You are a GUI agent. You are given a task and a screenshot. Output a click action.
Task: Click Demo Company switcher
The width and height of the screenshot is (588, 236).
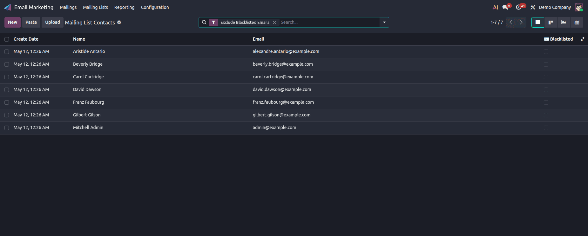click(555, 7)
